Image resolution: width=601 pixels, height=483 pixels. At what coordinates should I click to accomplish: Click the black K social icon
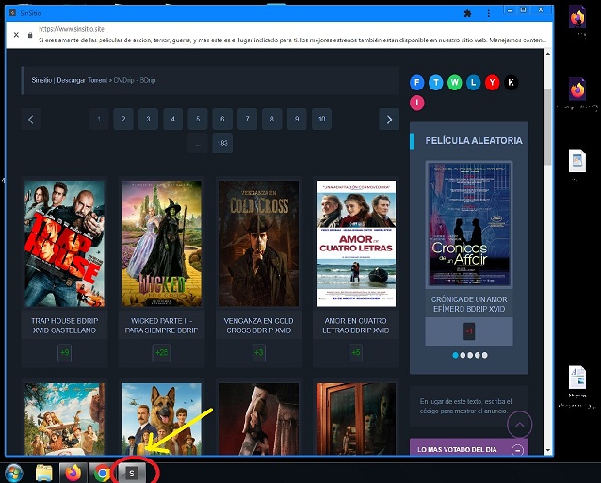coord(512,82)
